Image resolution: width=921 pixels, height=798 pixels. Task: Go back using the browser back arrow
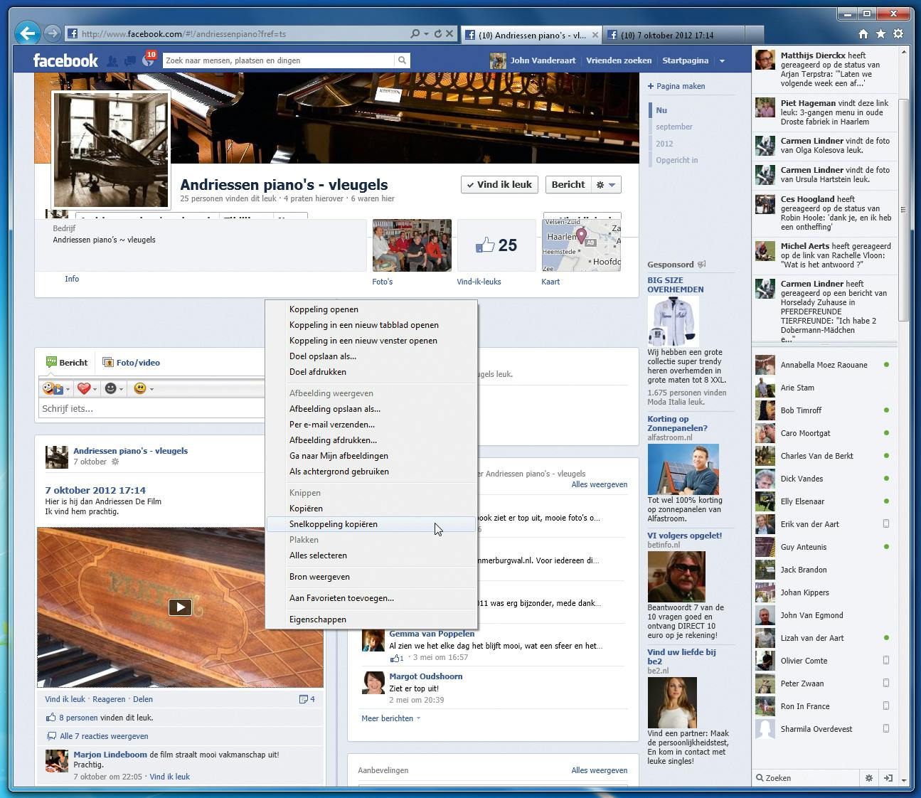[27, 33]
